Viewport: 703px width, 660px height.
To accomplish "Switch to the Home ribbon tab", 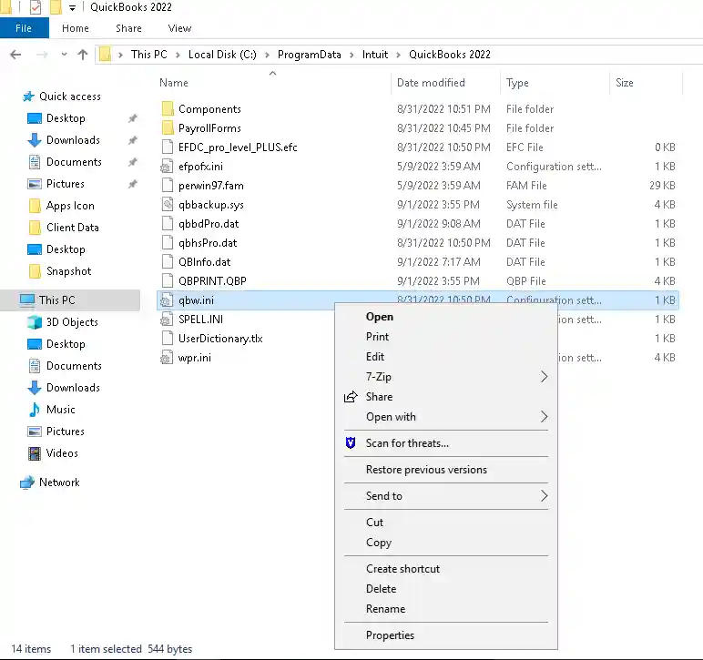I will click(76, 28).
